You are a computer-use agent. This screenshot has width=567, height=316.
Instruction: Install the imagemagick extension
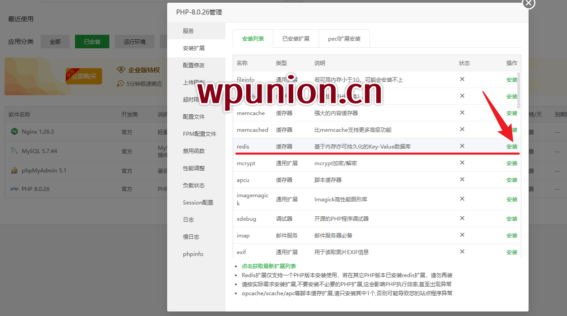[x=512, y=200]
